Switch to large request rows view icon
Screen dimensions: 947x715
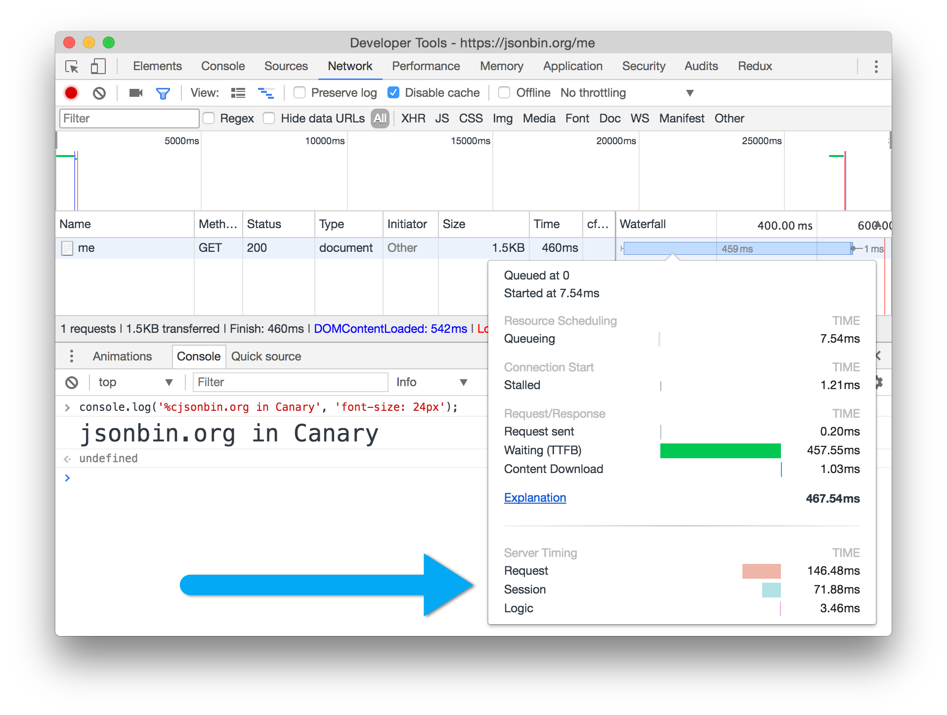click(238, 93)
